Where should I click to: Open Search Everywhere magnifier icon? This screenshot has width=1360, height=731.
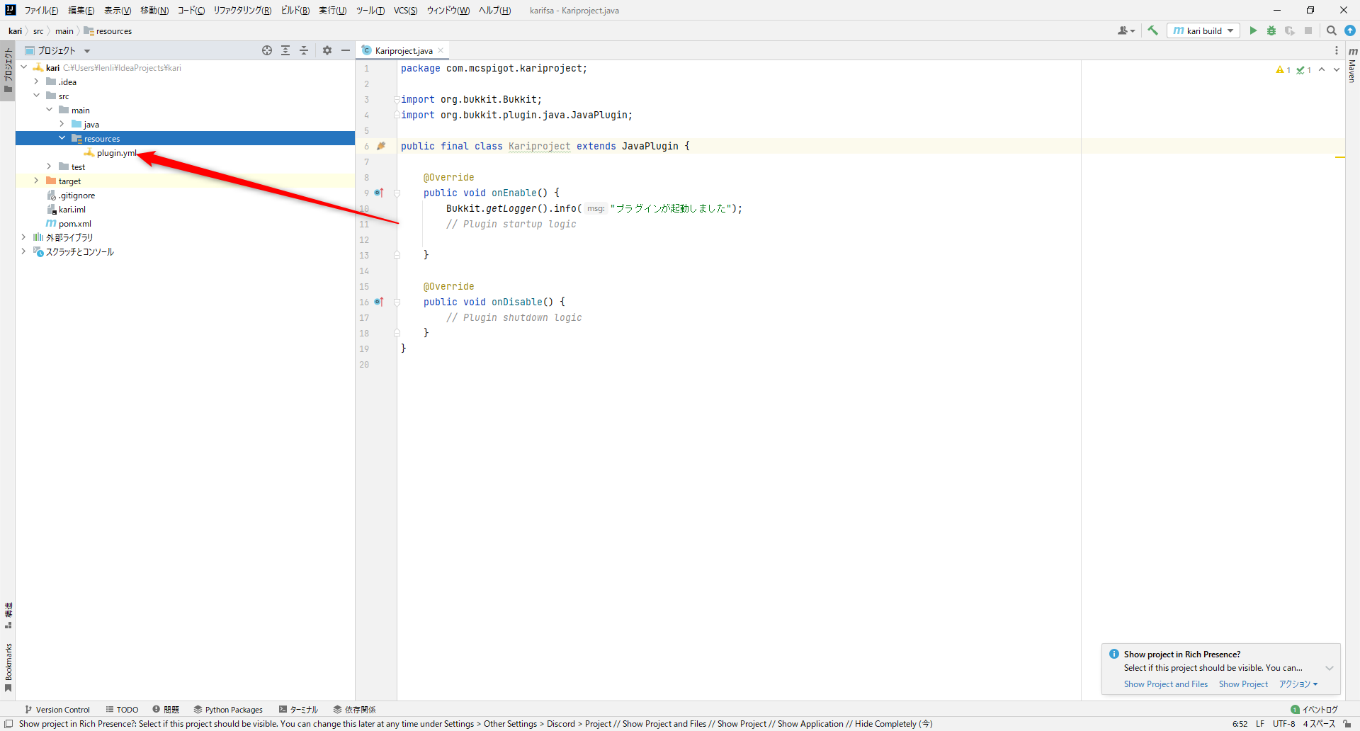[x=1331, y=30]
